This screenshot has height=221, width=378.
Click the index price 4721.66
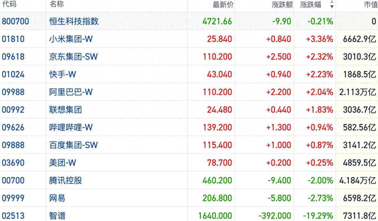click(217, 21)
